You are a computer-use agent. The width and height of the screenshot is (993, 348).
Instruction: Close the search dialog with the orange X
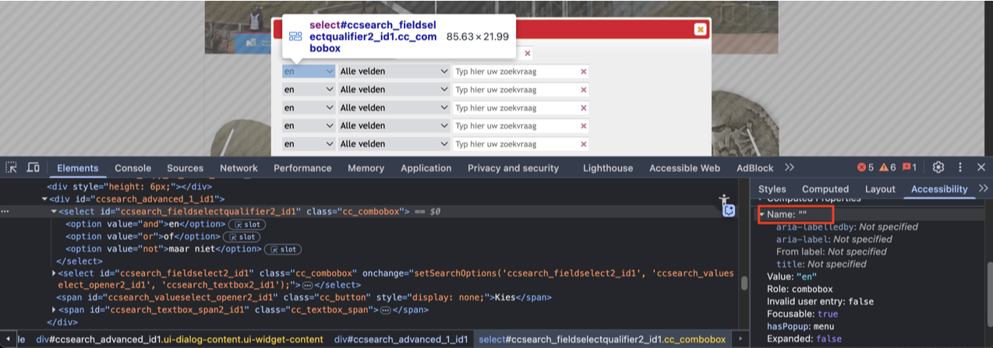(700, 29)
